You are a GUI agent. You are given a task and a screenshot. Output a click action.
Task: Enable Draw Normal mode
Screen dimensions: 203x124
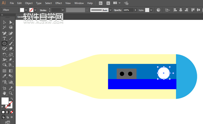pos(3,117)
